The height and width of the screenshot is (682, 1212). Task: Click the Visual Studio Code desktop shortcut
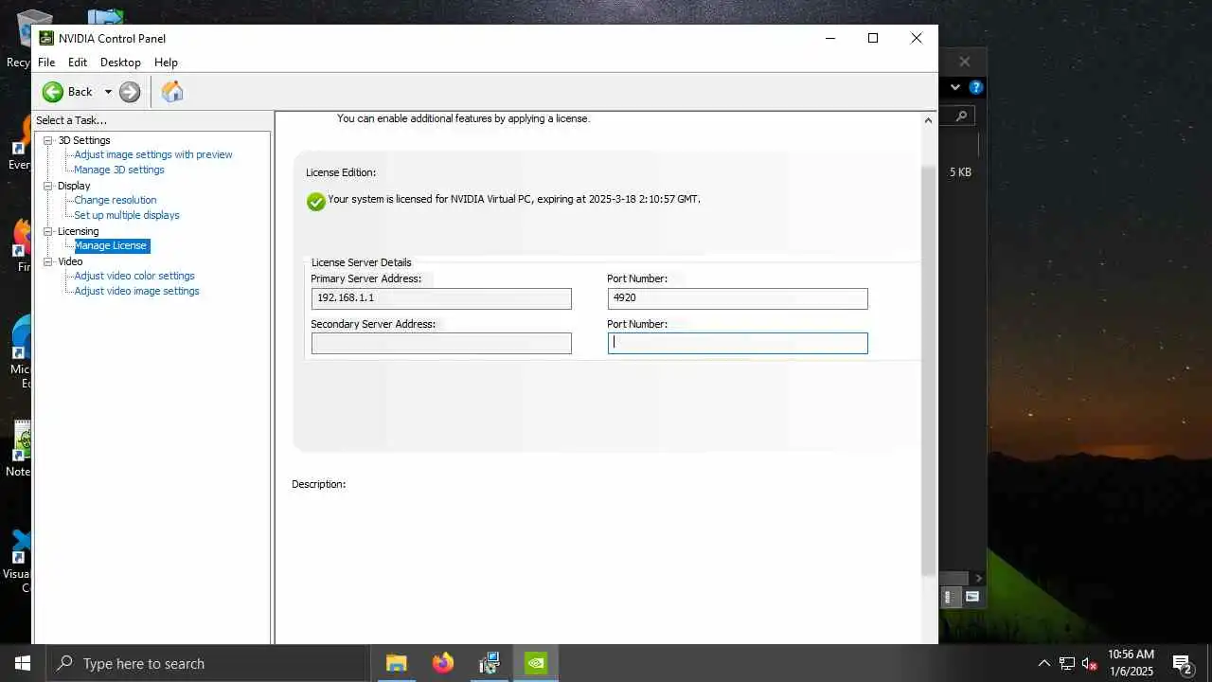(x=17, y=561)
